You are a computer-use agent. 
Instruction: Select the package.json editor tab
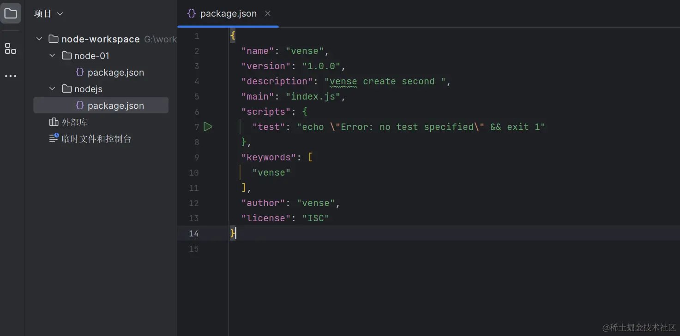pyautogui.click(x=228, y=14)
